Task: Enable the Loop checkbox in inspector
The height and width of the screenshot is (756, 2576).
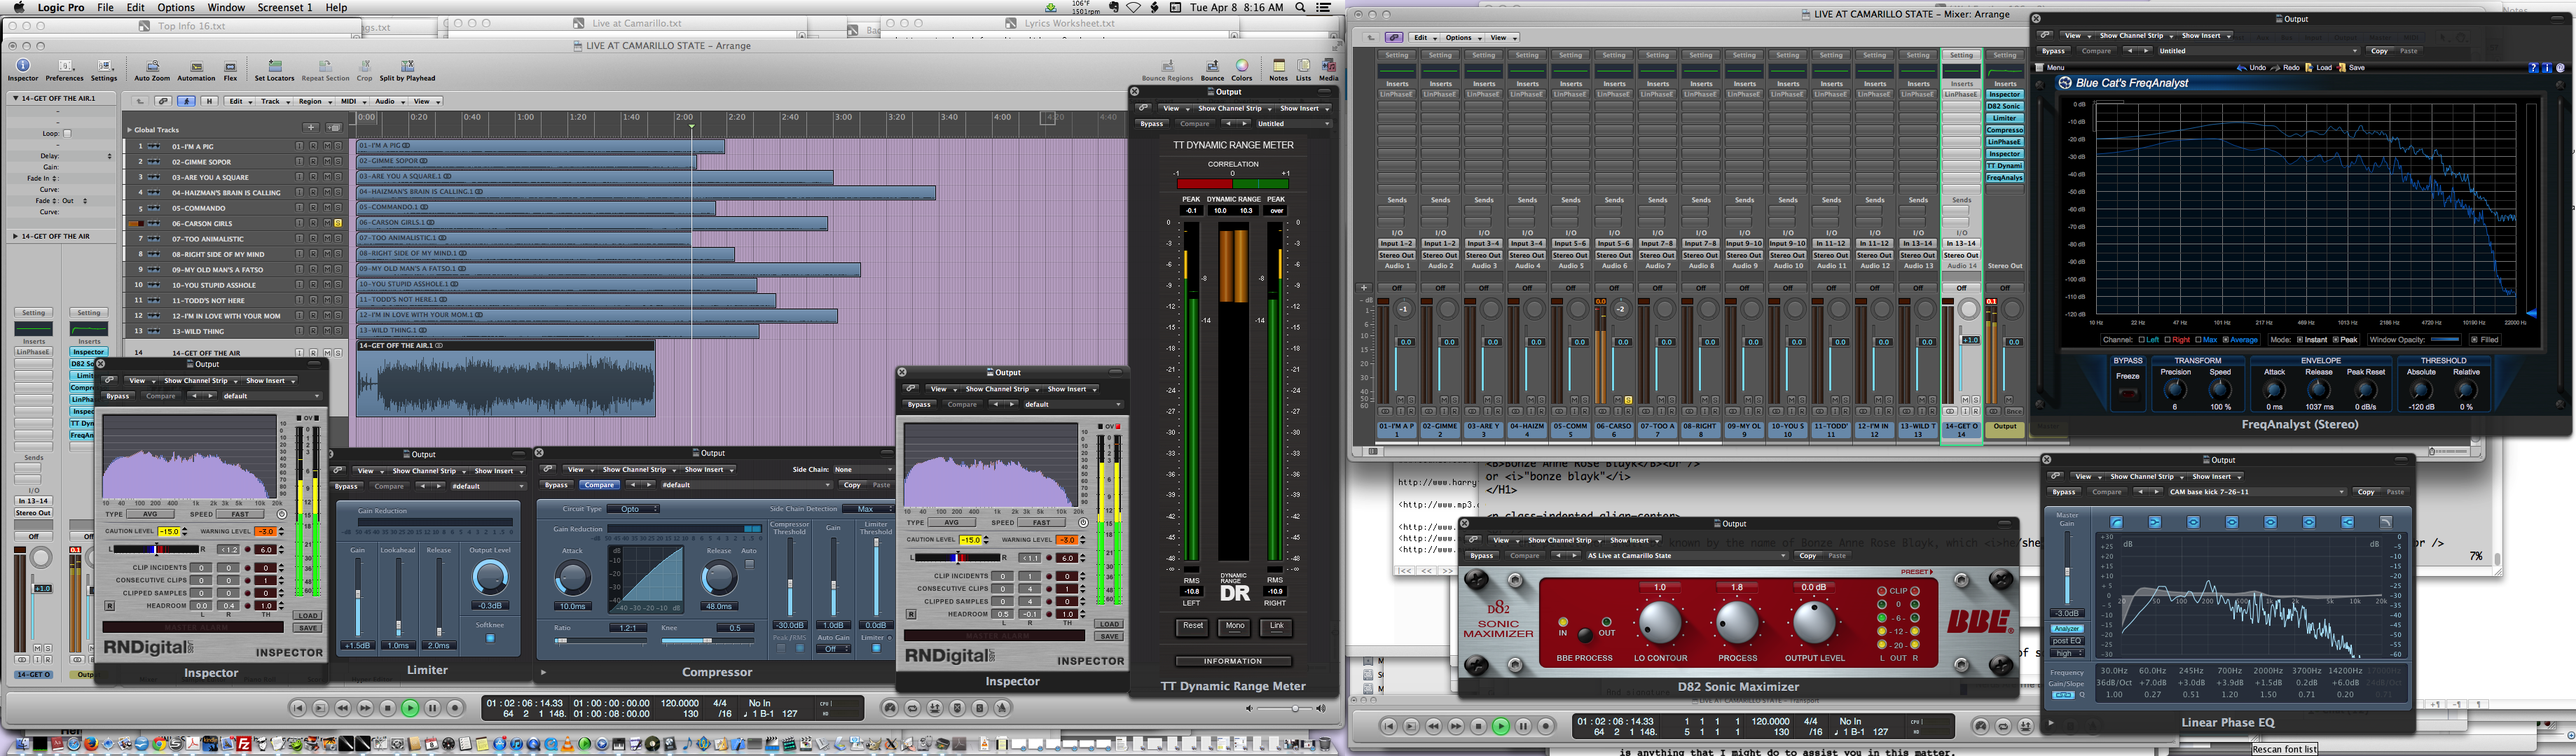Action: tap(67, 133)
